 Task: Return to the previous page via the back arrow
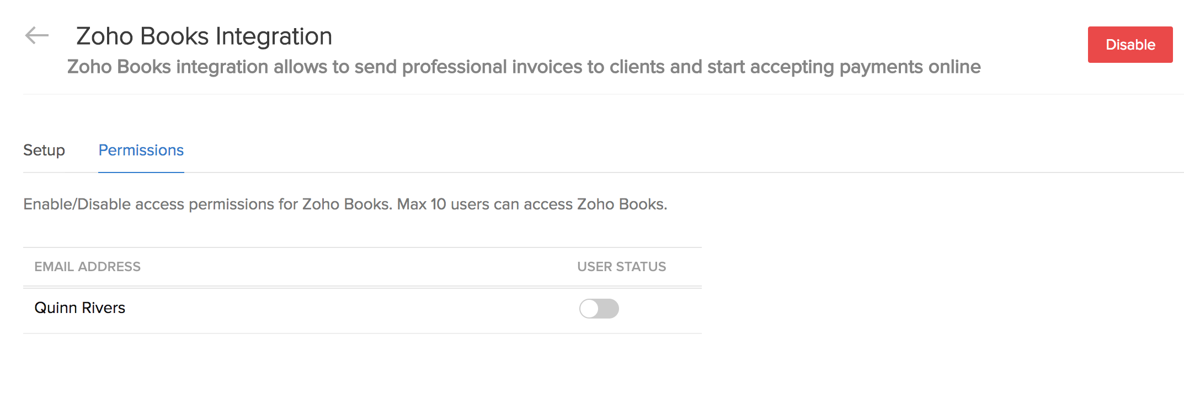click(37, 36)
